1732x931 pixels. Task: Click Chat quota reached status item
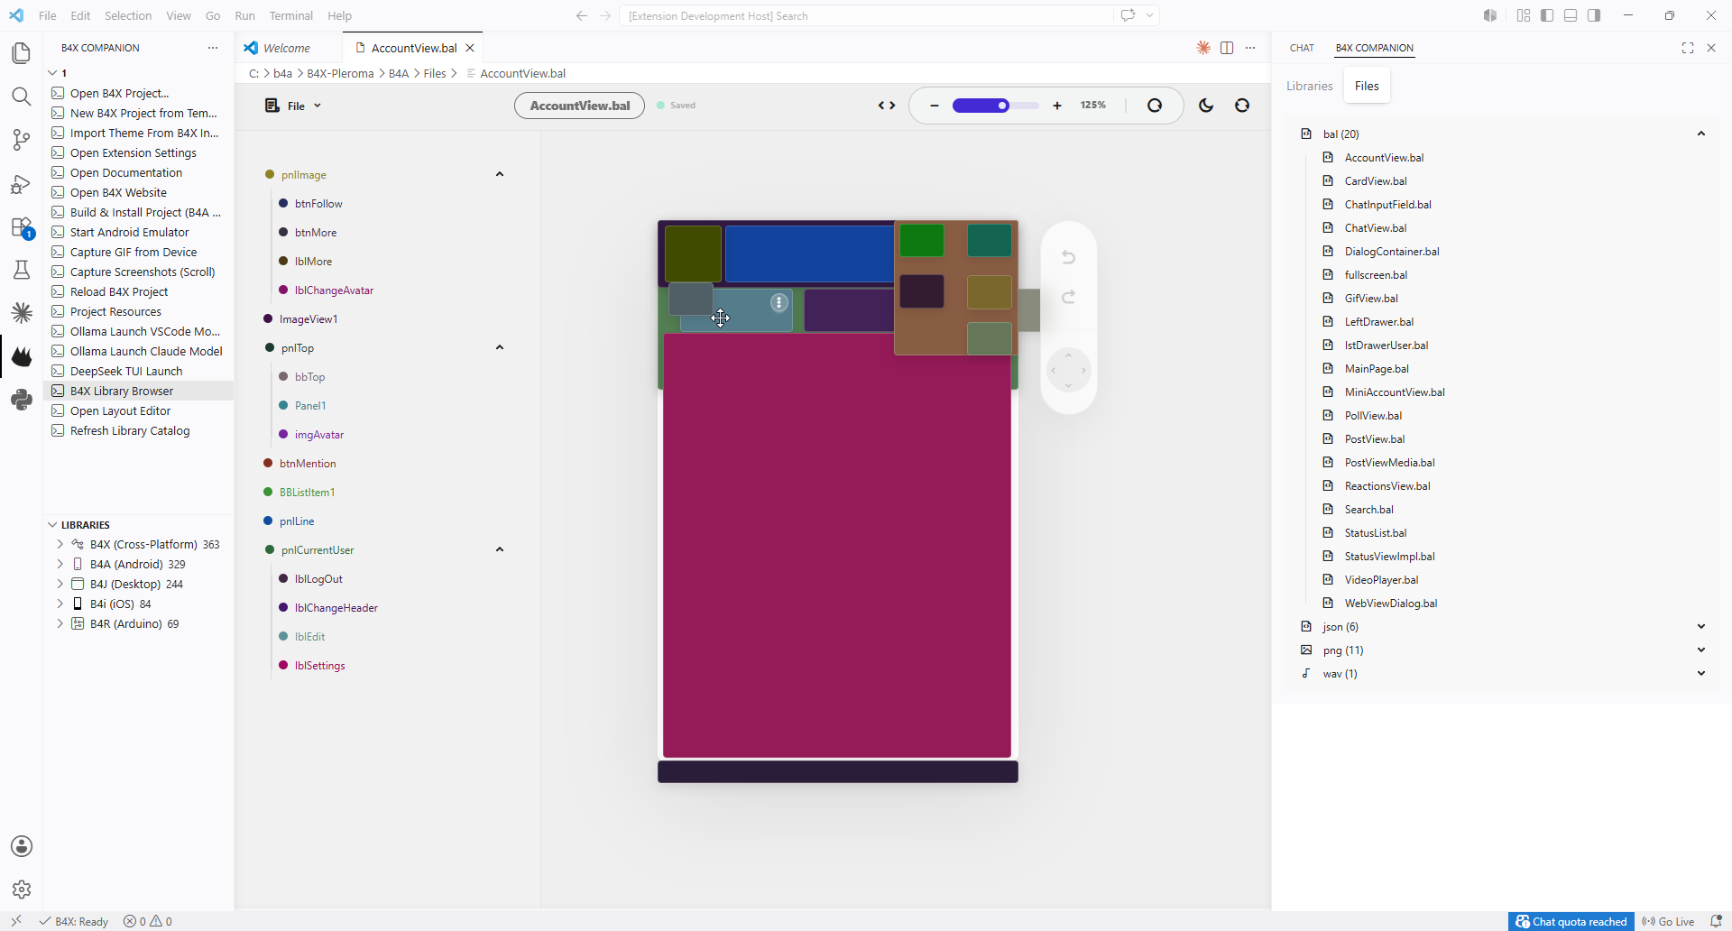[1571, 921]
